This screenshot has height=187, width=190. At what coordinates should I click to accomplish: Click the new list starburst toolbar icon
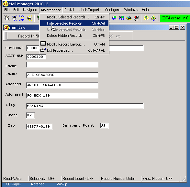point(7,18)
